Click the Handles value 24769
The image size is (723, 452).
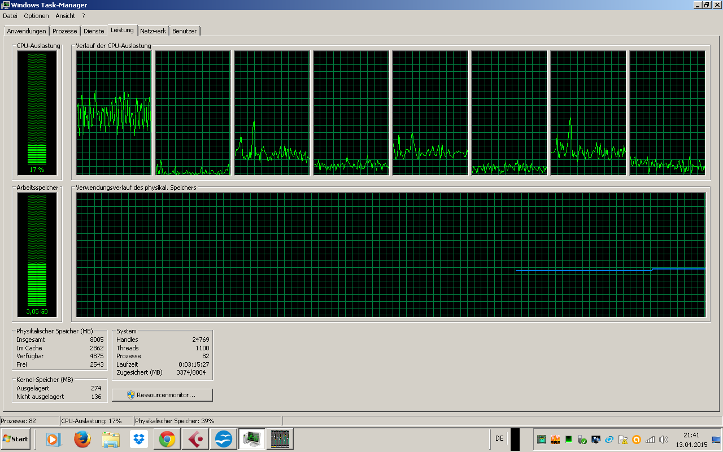pyautogui.click(x=201, y=340)
